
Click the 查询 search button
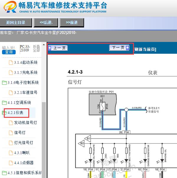click(9, 52)
